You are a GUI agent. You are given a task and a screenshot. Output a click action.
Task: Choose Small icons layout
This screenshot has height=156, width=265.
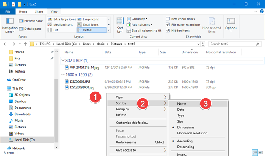pyautogui.click(x=88, y=25)
